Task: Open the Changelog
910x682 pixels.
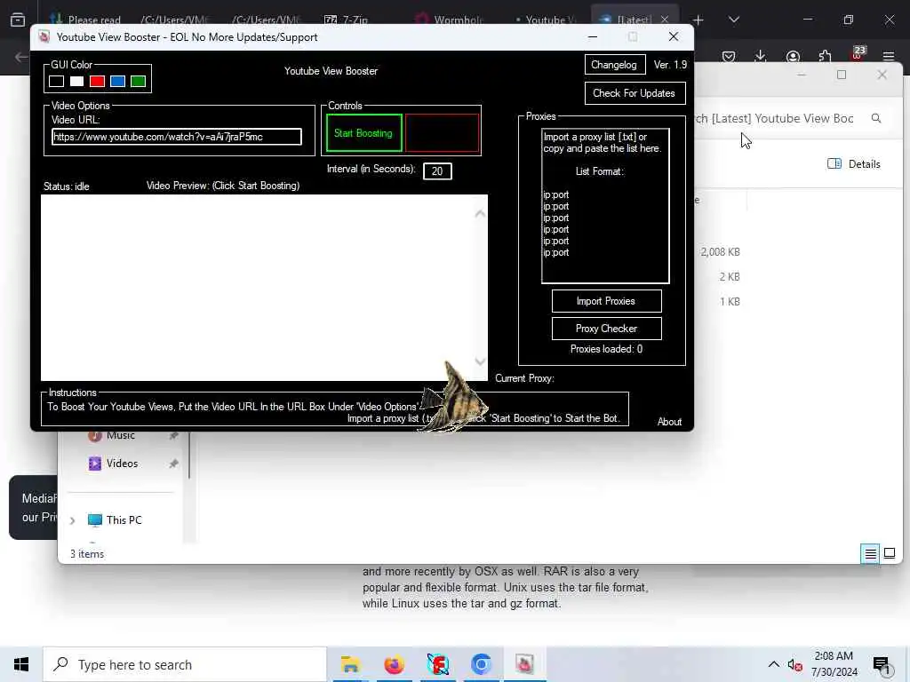Action: 615,65
